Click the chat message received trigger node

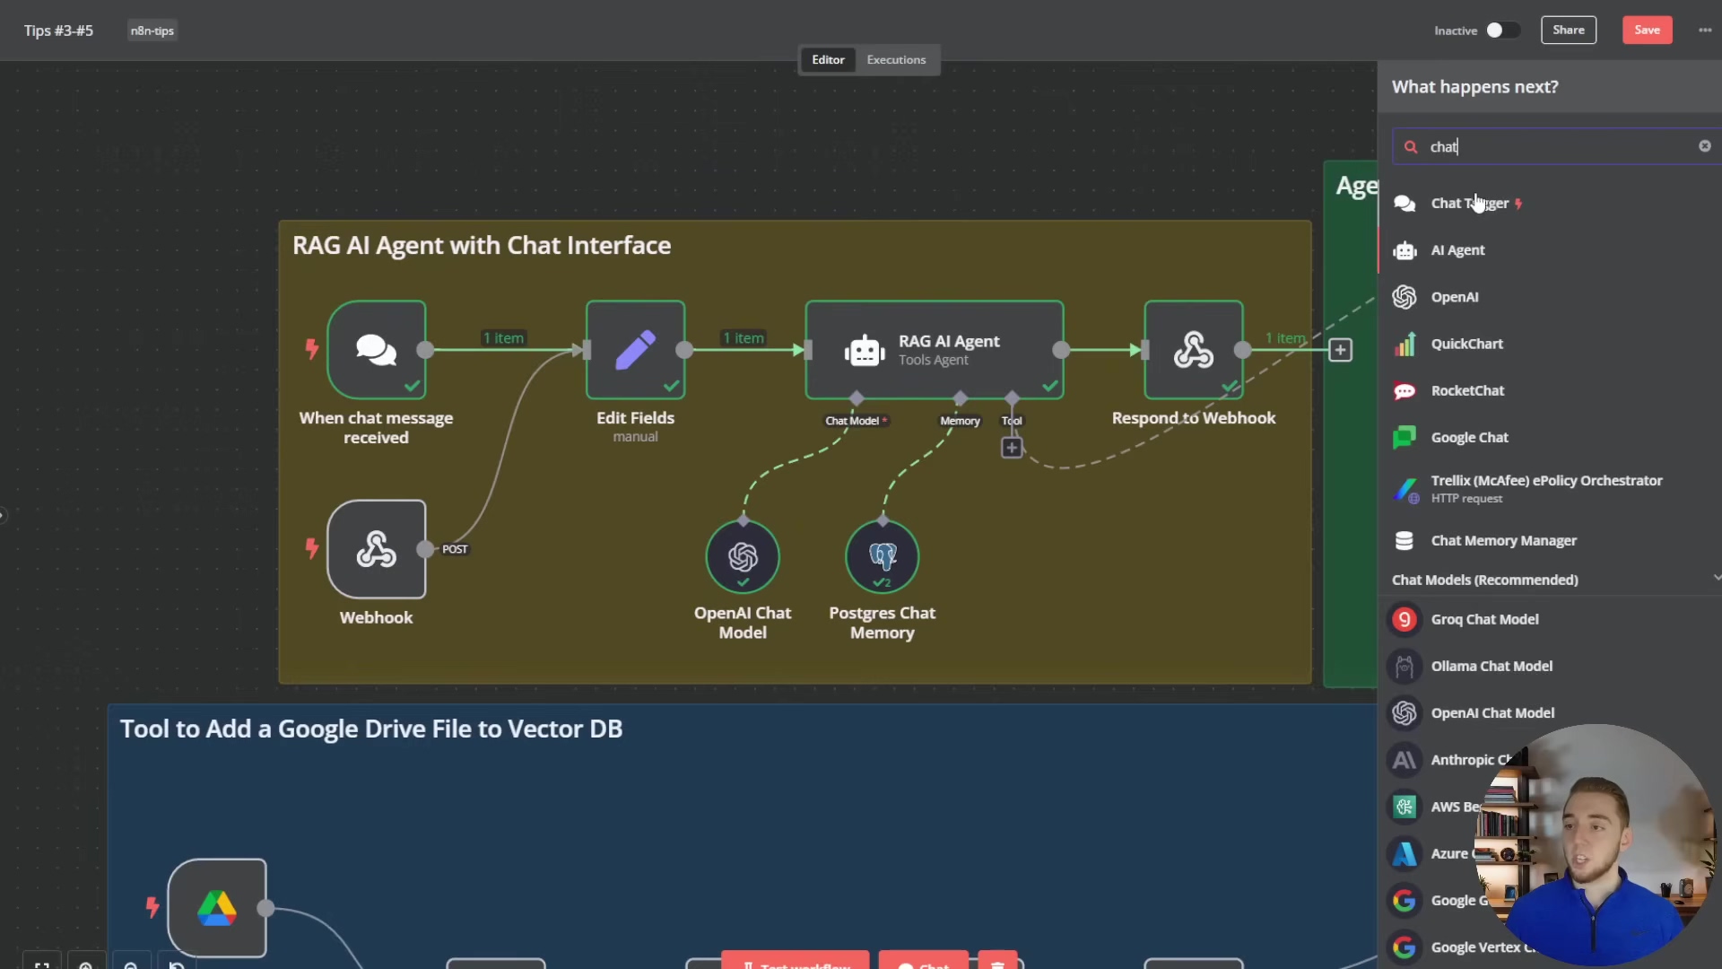click(x=377, y=350)
